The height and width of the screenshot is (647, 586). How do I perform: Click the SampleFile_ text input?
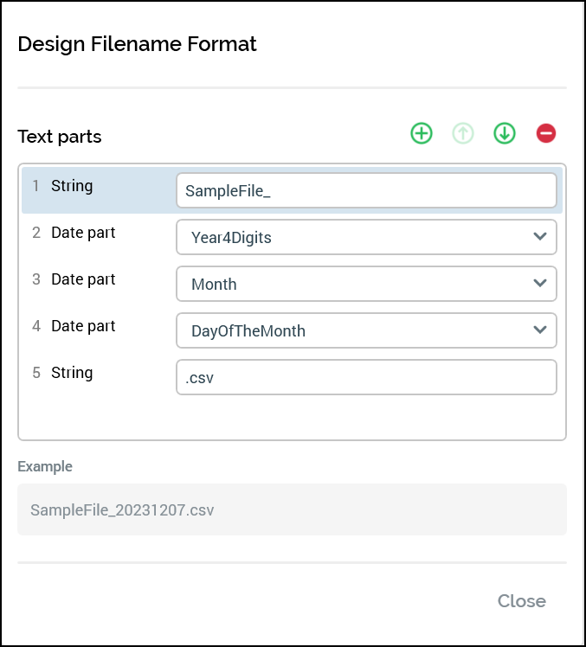pos(365,190)
